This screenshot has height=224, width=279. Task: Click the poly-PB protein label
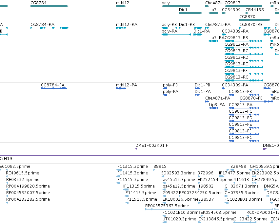(x=170, y=85)
